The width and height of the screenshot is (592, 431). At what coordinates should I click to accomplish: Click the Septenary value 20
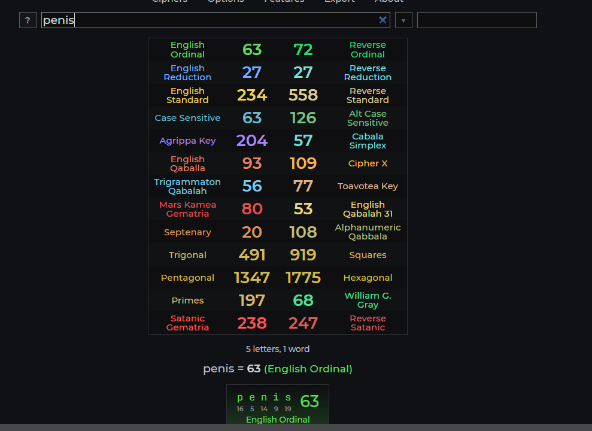click(x=252, y=232)
